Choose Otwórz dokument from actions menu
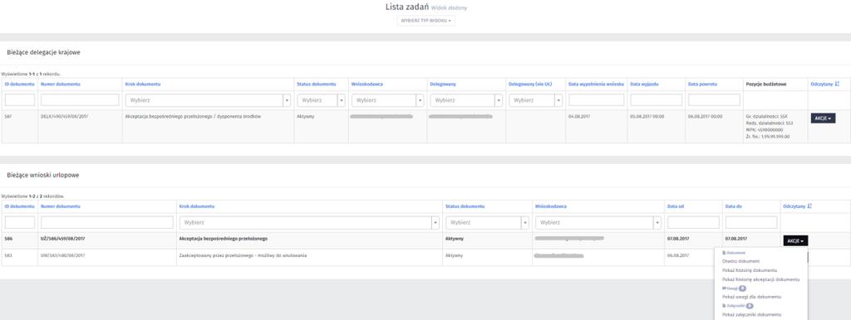This screenshot has width=851, height=320. [740, 261]
